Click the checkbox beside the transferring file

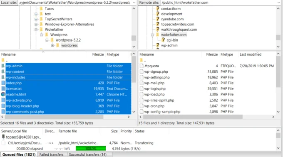coord(3,143)
